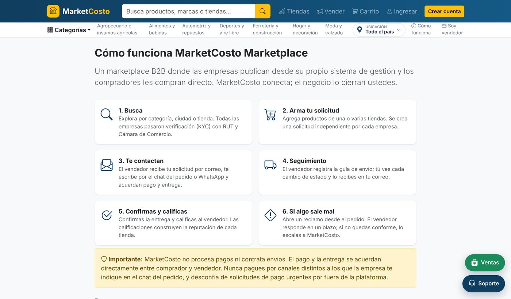Click the MarketCosto storefront logo icon
The width and height of the screenshot is (511, 299).
(53, 11)
